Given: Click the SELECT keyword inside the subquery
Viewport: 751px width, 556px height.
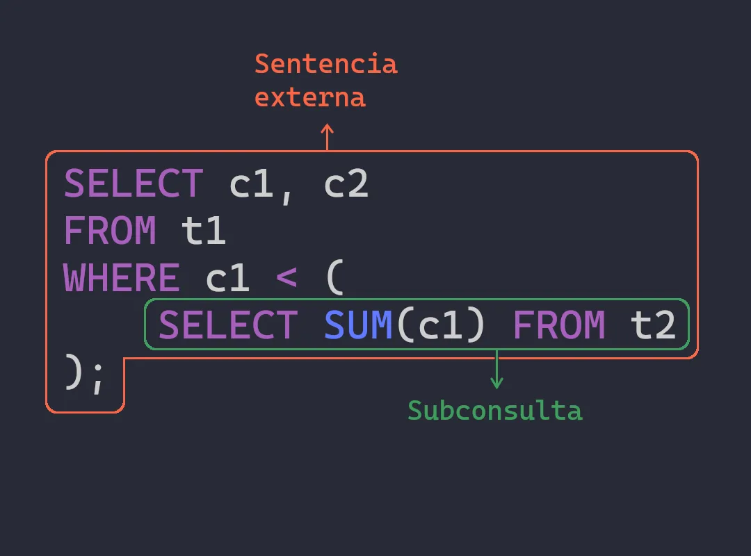Looking at the screenshot, I should point(228,325).
